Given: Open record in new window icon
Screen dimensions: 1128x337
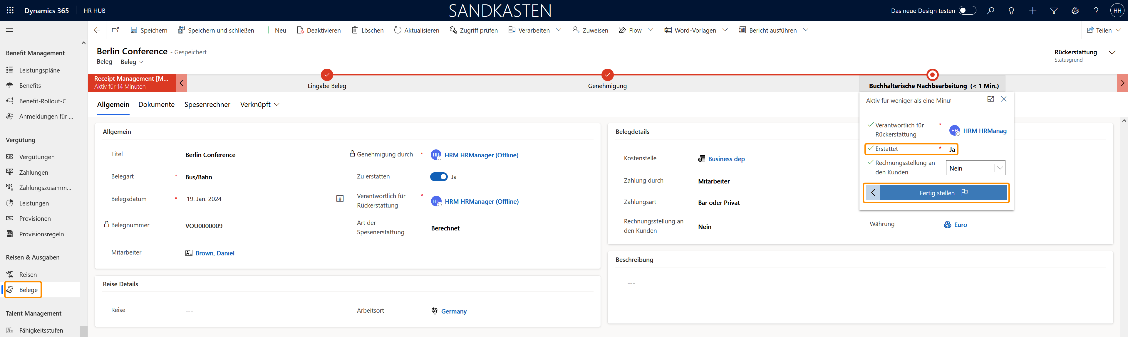Looking at the screenshot, I should pyautogui.click(x=115, y=30).
